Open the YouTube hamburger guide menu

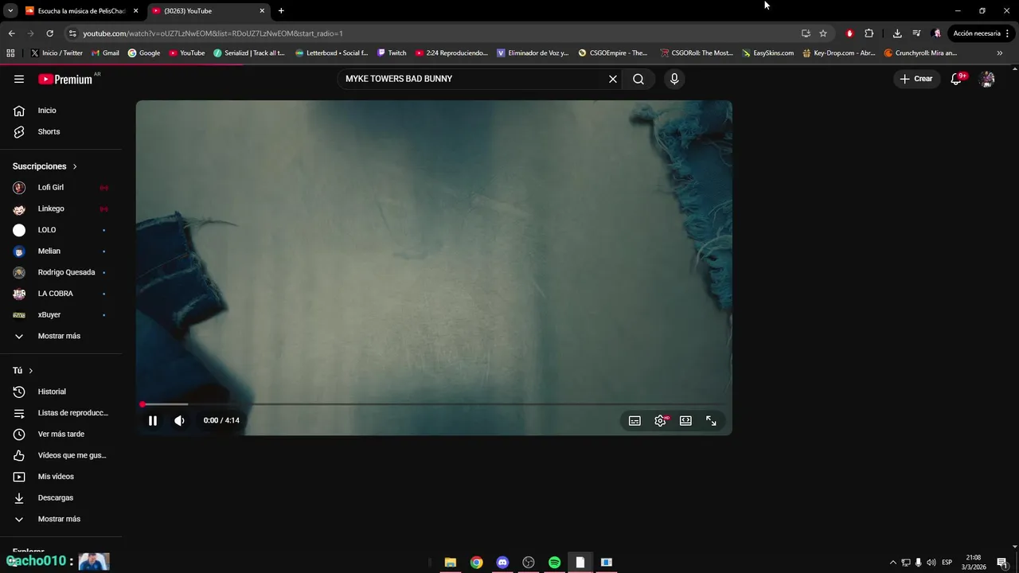pyautogui.click(x=19, y=79)
